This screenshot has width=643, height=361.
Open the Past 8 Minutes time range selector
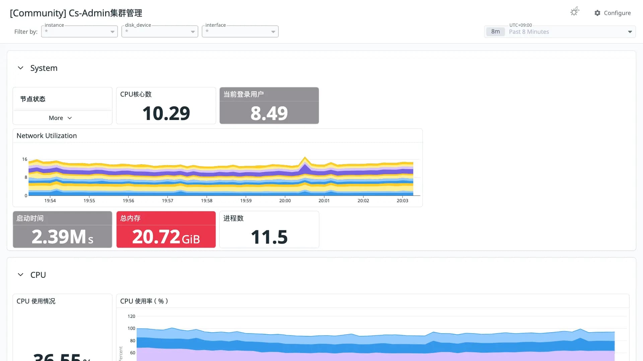(560, 32)
